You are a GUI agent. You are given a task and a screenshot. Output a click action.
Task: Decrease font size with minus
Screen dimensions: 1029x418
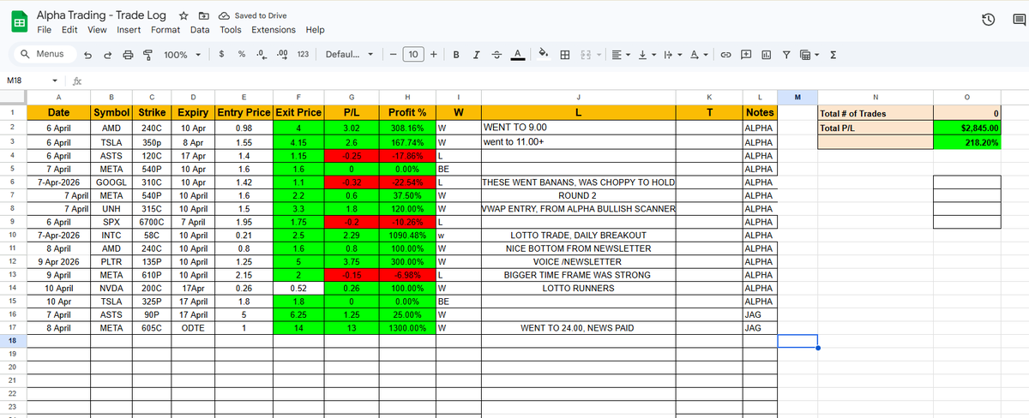[x=393, y=54]
